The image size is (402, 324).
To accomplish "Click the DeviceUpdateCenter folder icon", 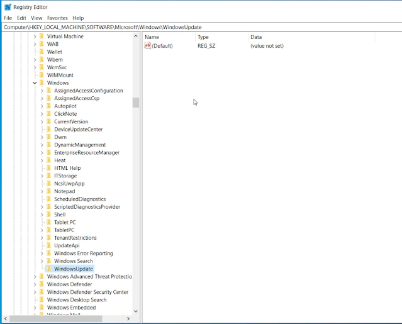I will click(48, 130).
